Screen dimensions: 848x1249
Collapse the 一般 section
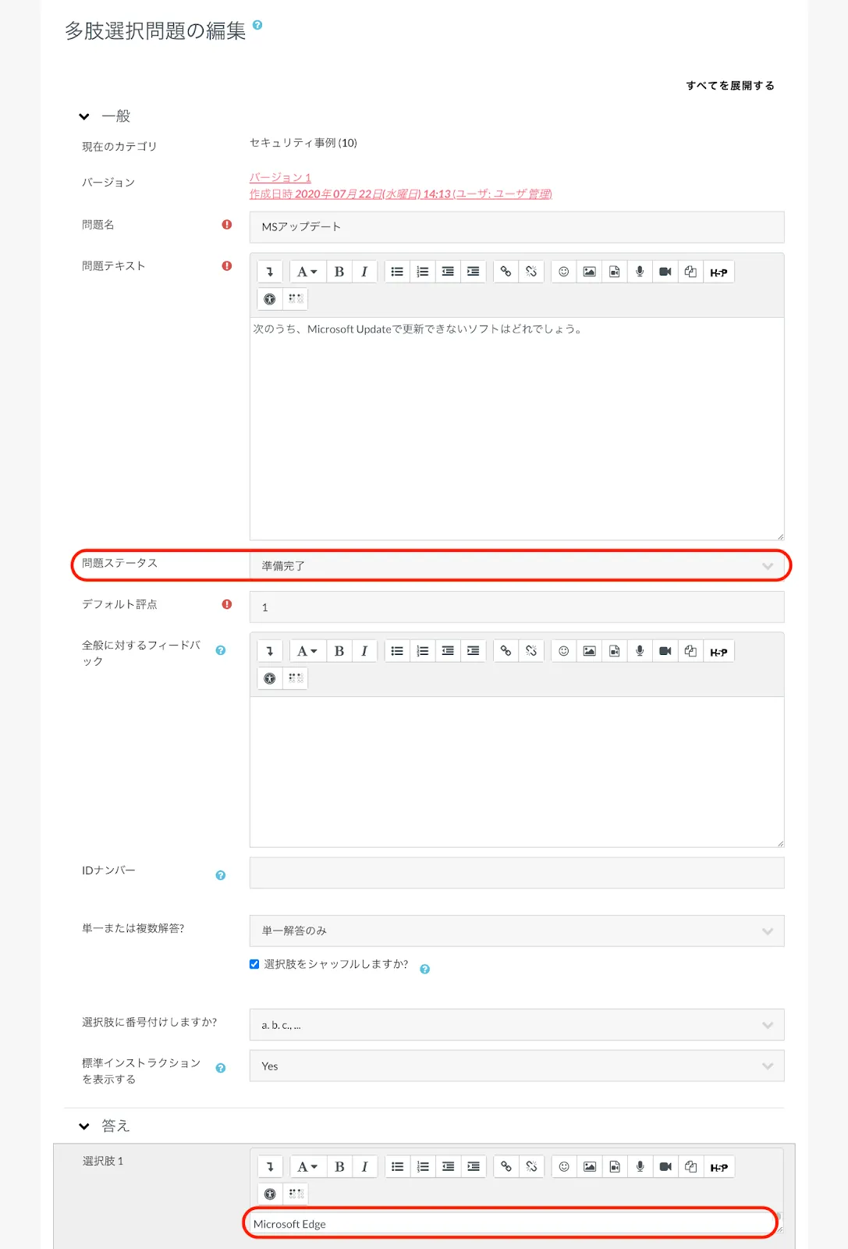point(84,116)
